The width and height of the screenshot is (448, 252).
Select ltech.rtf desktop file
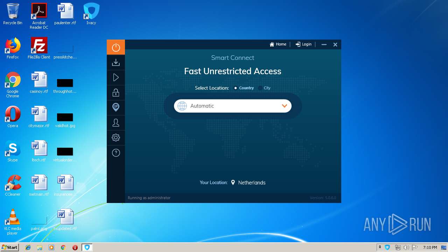(39, 151)
